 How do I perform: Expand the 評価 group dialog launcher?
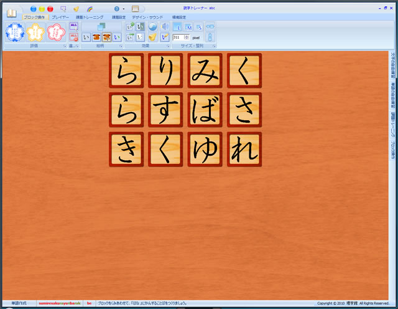(64, 46)
